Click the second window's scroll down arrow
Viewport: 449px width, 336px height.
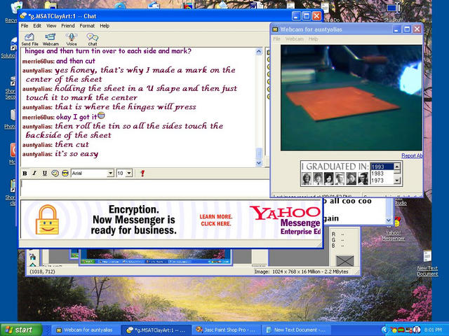[x=389, y=220]
